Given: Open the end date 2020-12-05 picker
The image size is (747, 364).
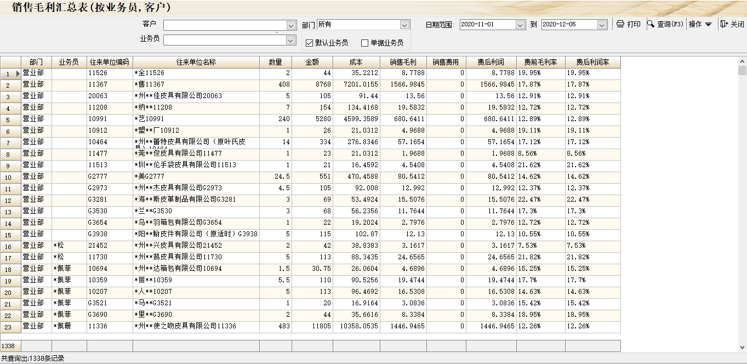Looking at the screenshot, I should (x=602, y=25).
